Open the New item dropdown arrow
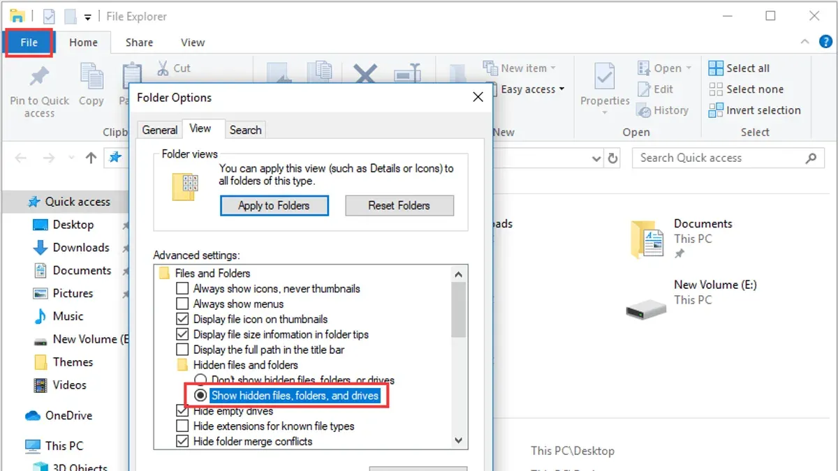The height and width of the screenshot is (471, 838). click(x=553, y=68)
